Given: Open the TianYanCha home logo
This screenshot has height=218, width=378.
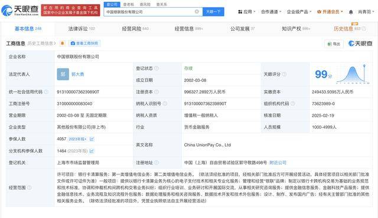Looking at the screenshot, I should (x=19, y=10).
